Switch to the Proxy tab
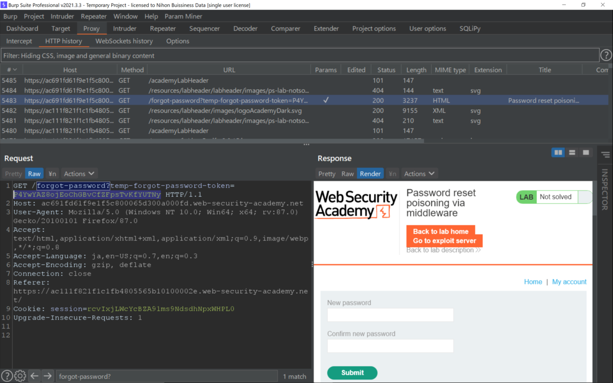This screenshot has height=383, width=613. 91,29
